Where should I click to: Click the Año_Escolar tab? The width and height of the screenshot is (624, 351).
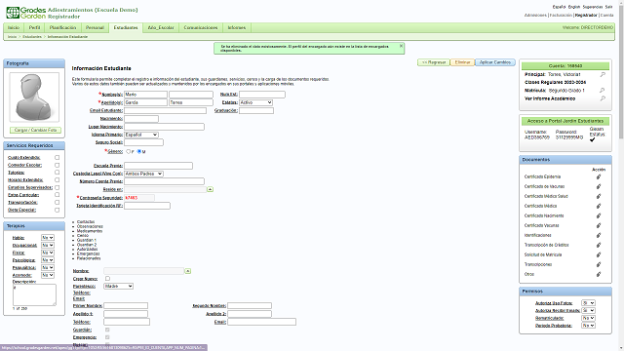pos(161,27)
